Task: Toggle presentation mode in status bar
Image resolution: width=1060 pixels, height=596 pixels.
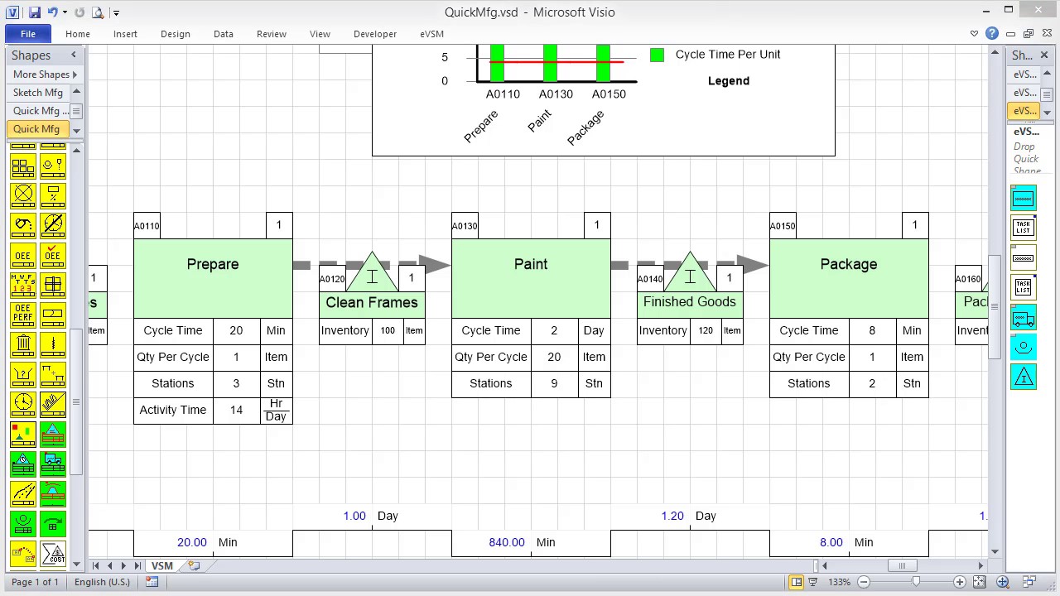Action: (x=813, y=582)
